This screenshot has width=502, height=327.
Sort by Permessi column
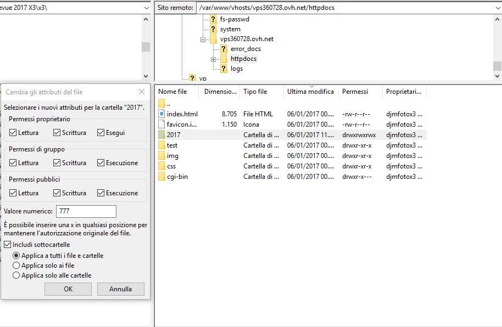(360, 92)
